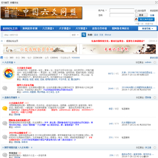This screenshot has width=158, height=158.
Task: Click the grey bubble icon for the 2019年 forum
Action: [5, 137]
